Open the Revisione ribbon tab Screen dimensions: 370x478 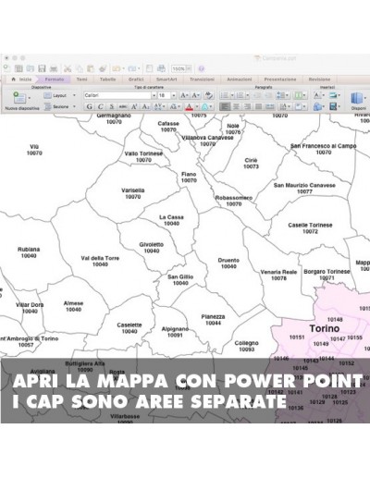[319, 80]
